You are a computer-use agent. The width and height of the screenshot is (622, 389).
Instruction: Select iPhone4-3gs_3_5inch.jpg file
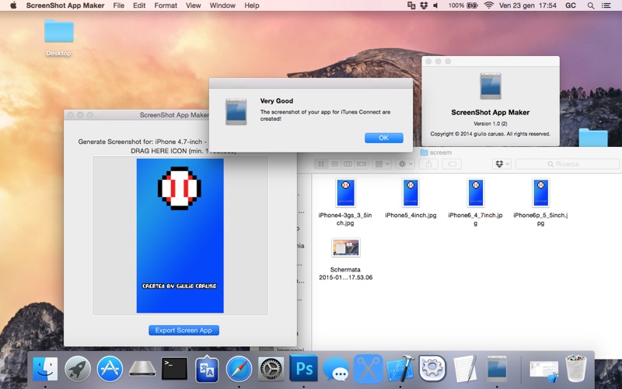pos(345,193)
